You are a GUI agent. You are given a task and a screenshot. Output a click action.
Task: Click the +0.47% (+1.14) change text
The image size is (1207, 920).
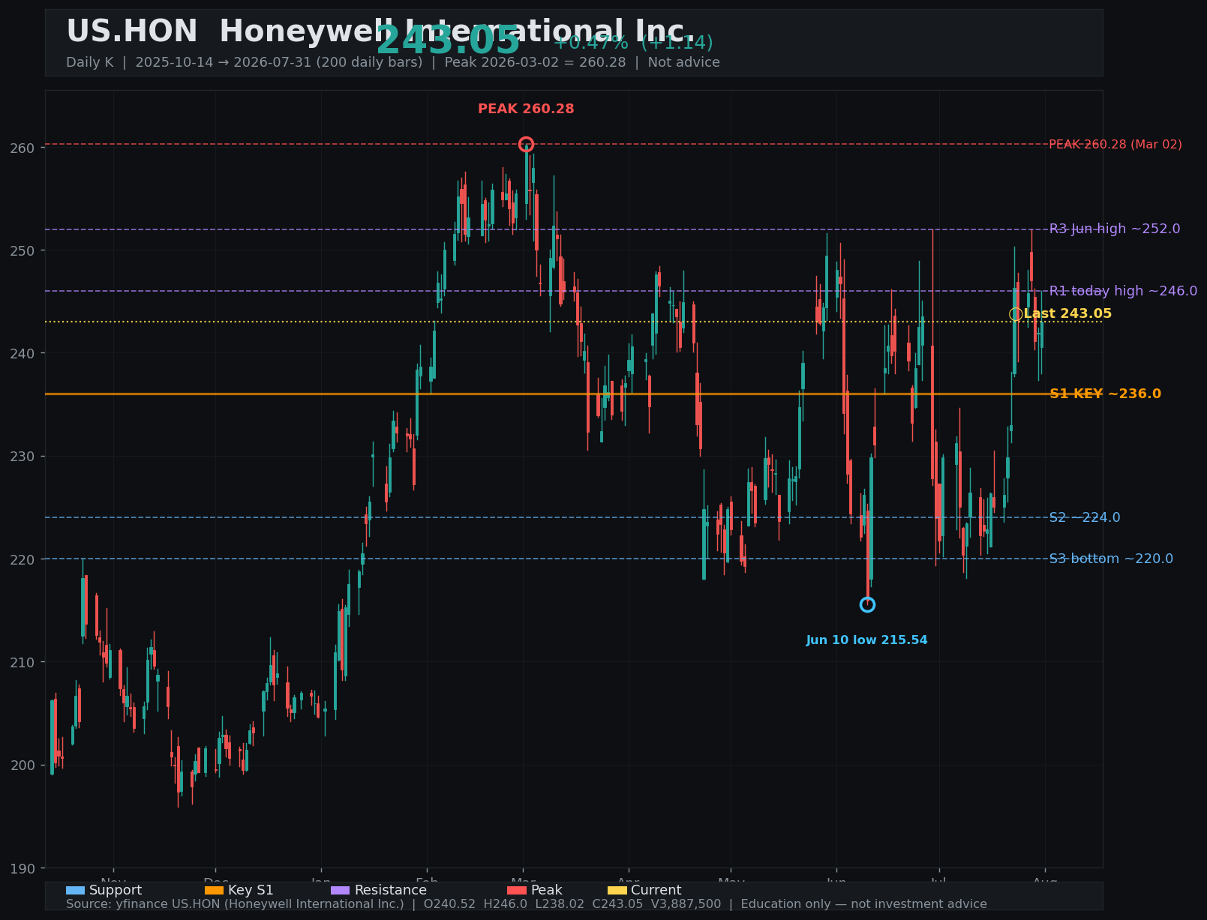[633, 43]
